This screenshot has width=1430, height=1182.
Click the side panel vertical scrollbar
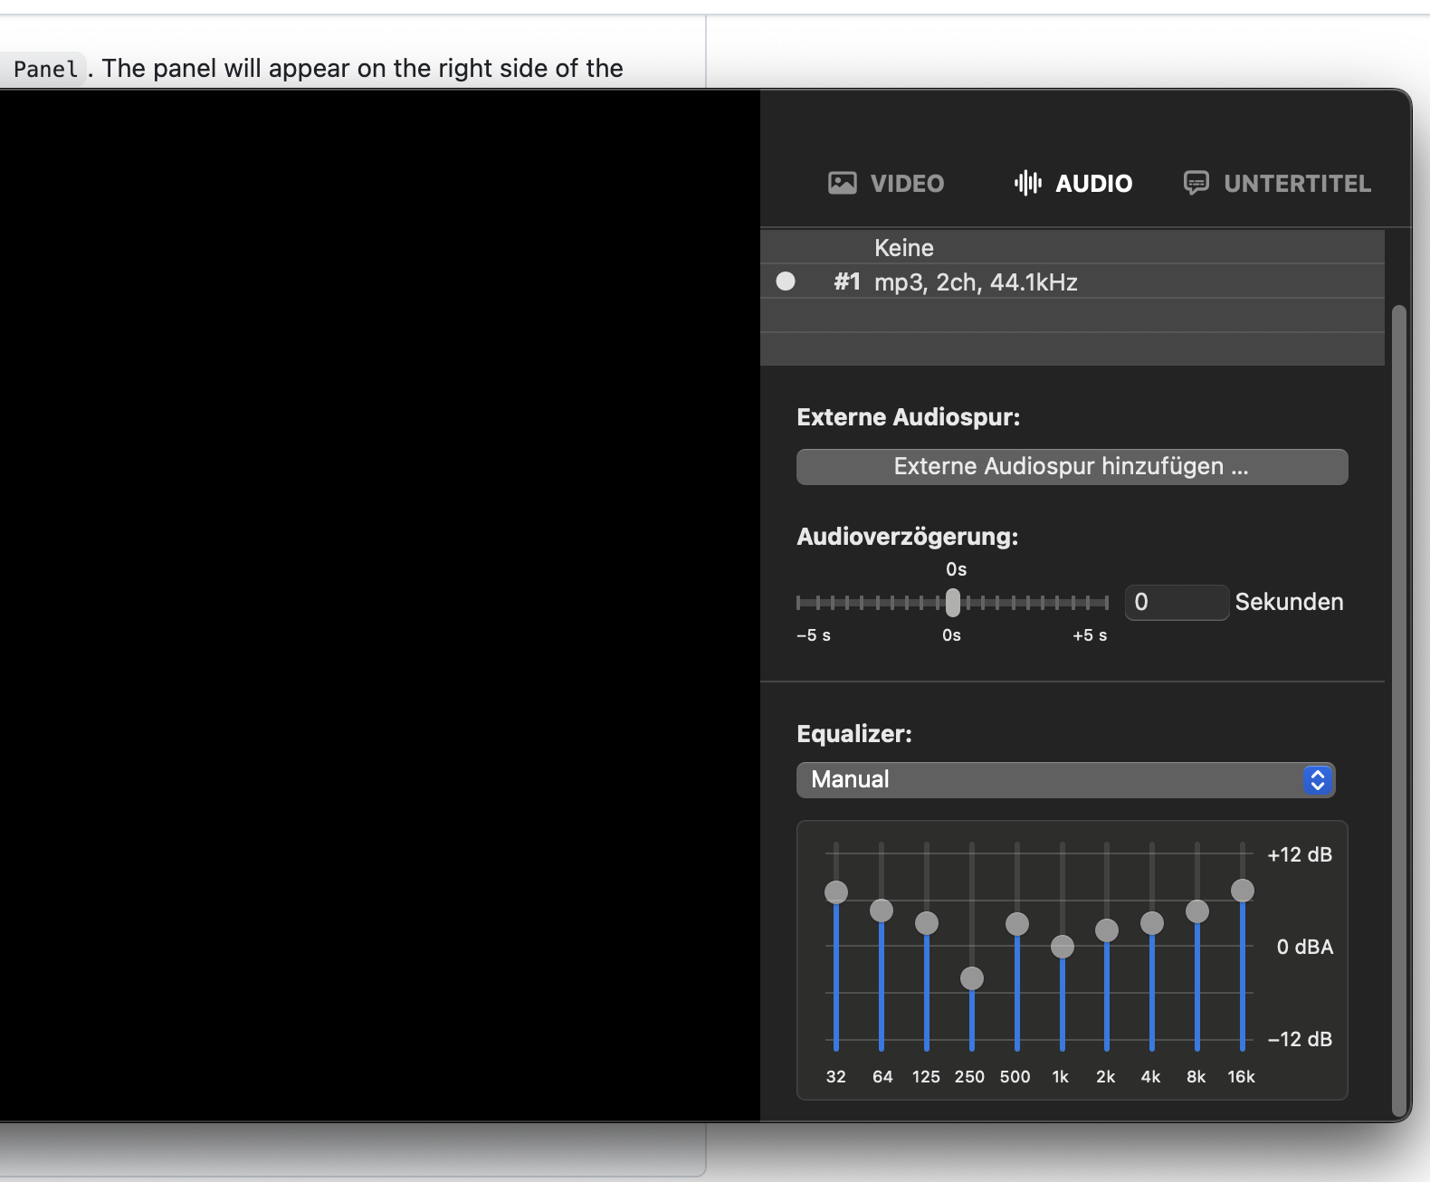1399,706
